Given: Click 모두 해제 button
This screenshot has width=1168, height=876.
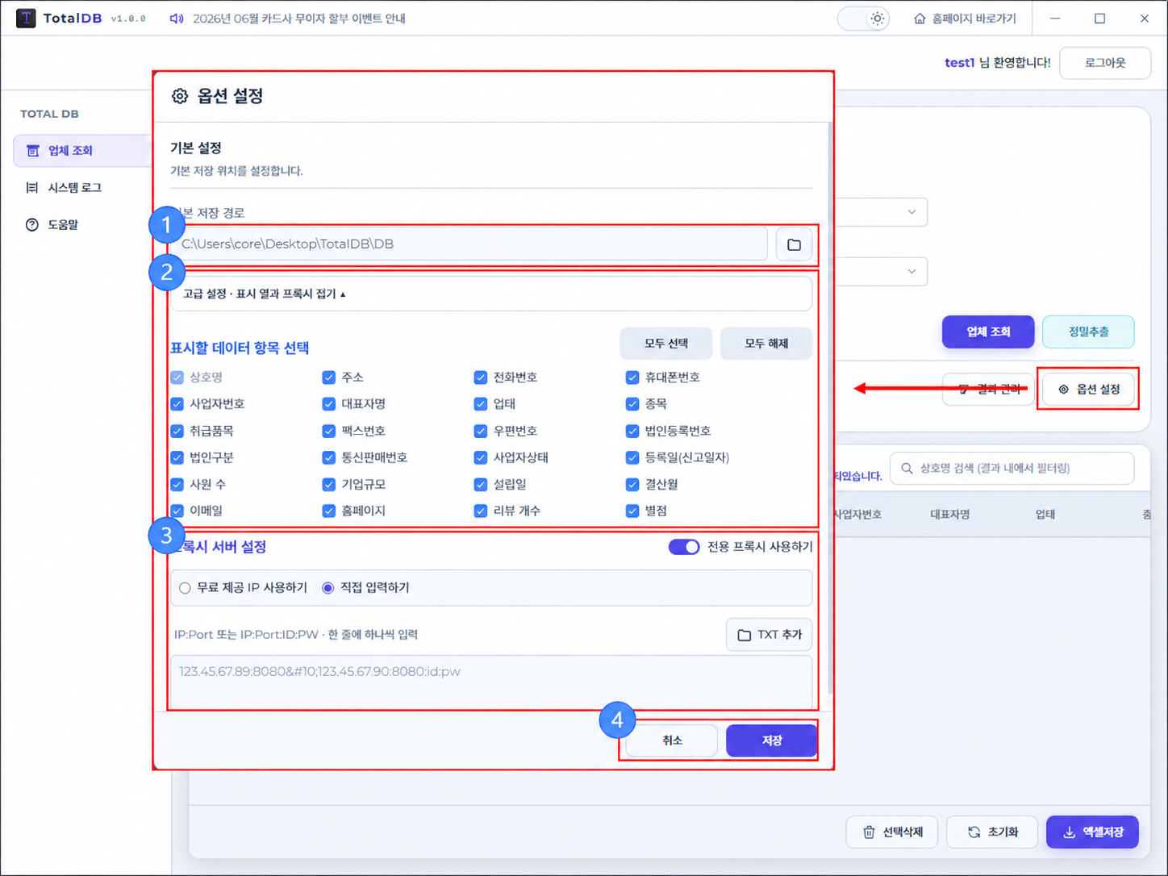Looking at the screenshot, I should [766, 344].
